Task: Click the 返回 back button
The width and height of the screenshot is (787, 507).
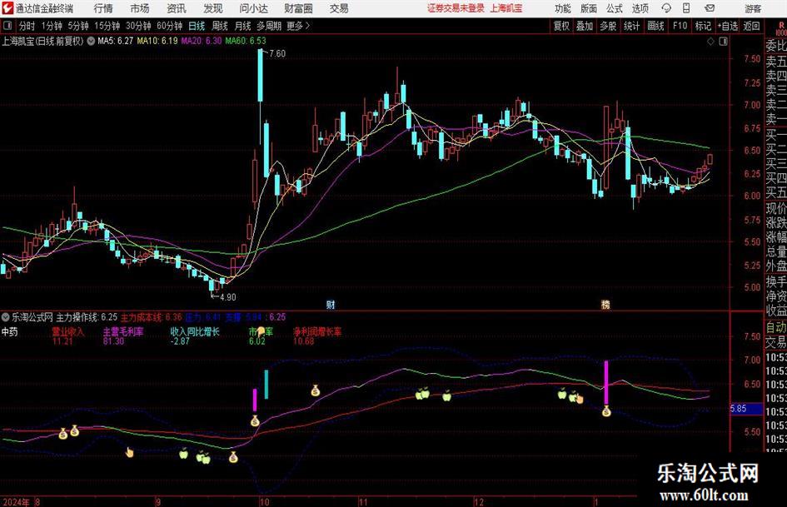Action: coord(751,26)
